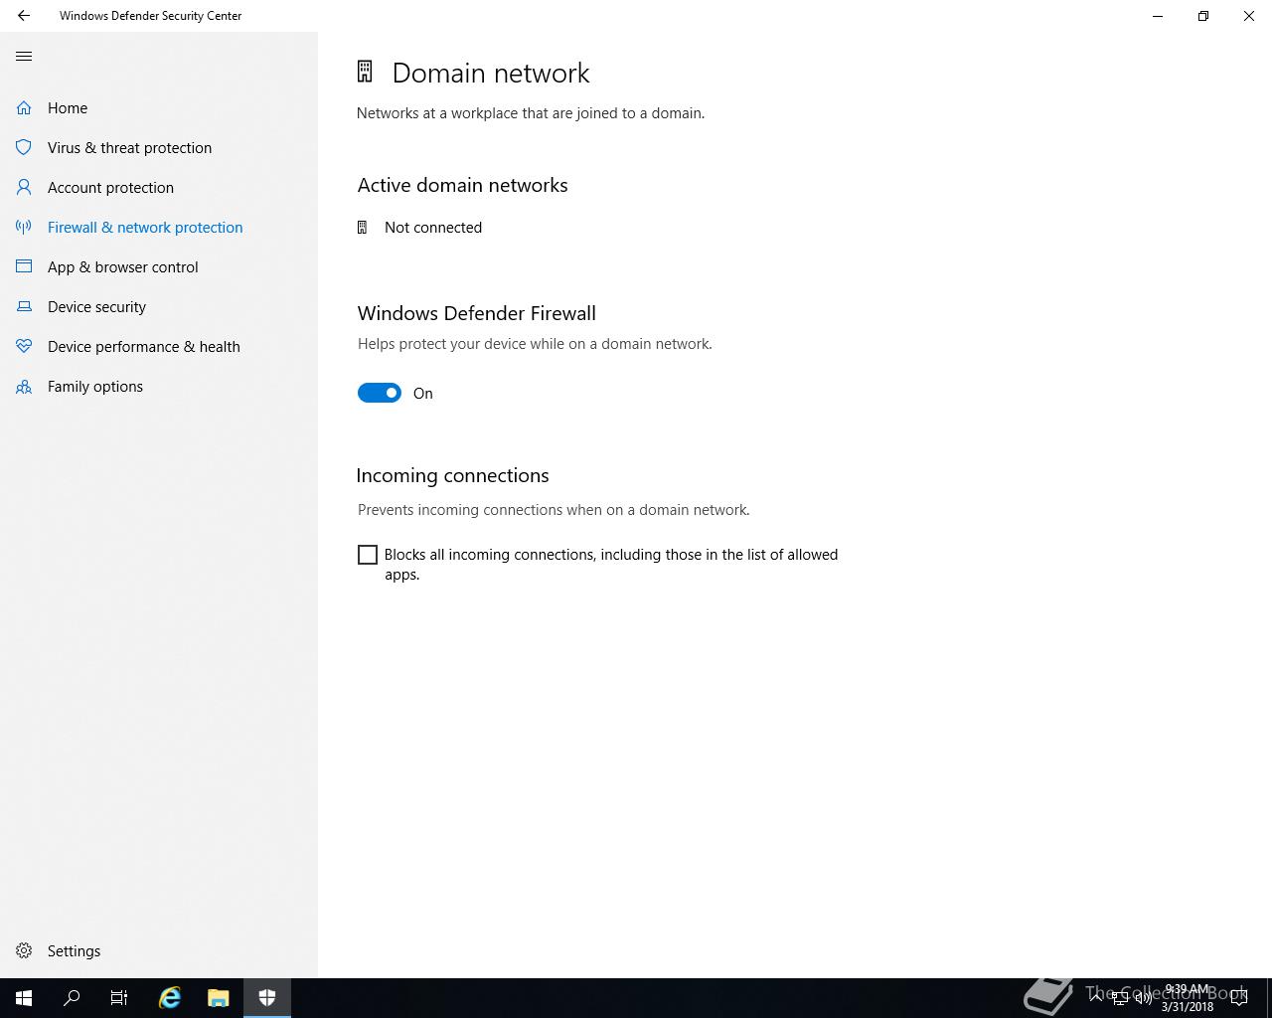
Task: Open App & browser control
Action: coord(159,266)
